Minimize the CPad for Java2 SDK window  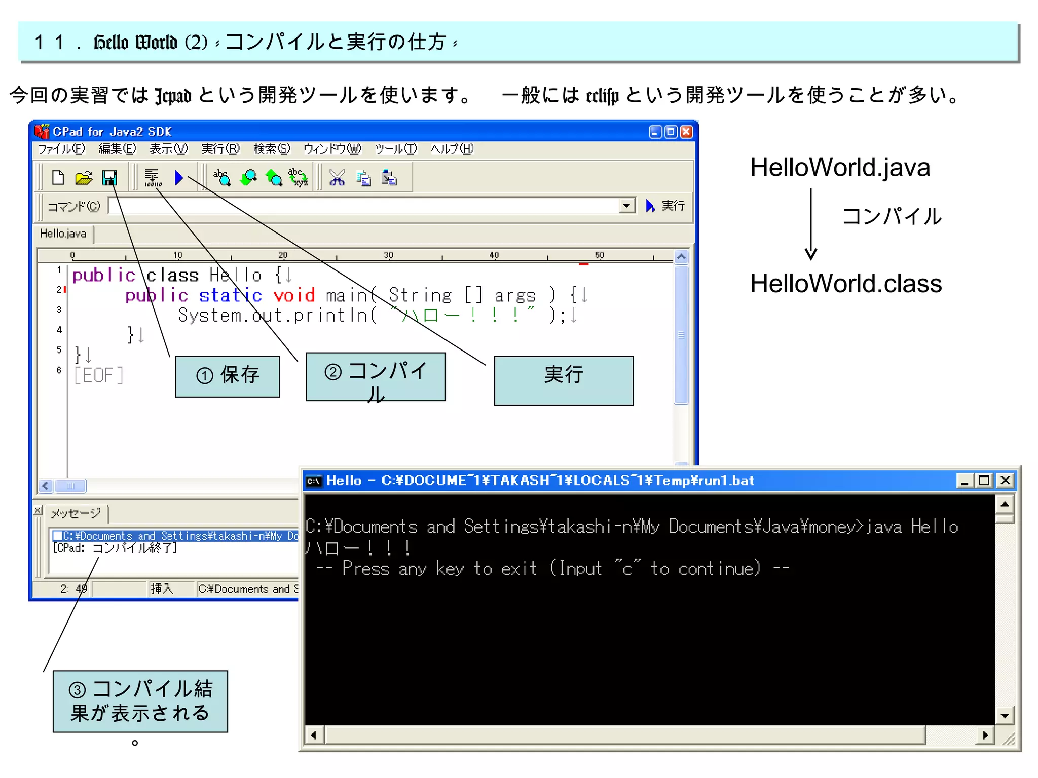point(655,132)
